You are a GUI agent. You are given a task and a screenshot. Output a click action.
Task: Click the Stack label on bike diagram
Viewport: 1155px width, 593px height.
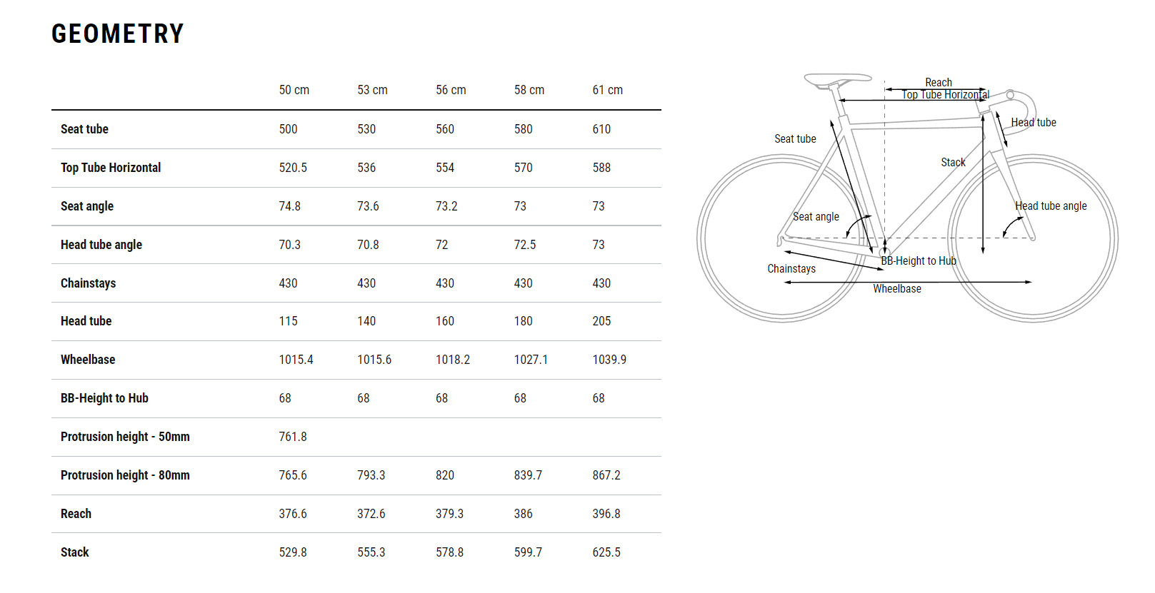point(953,162)
